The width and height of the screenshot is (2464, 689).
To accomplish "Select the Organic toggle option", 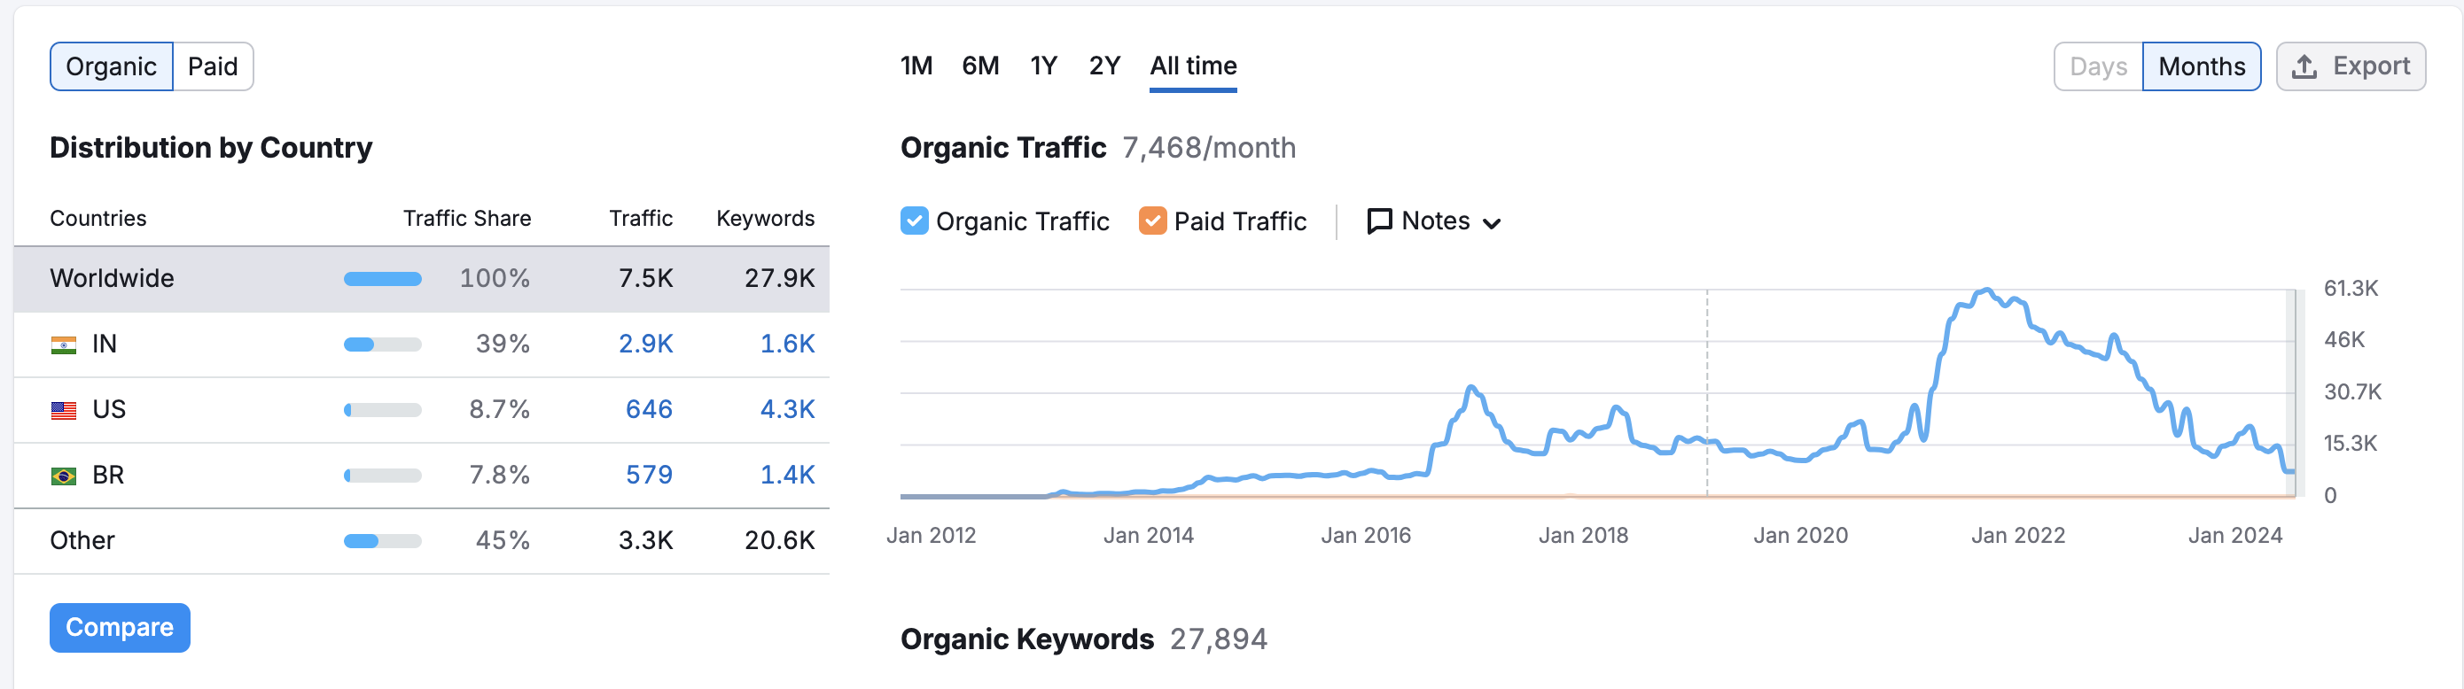I will pos(111,67).
